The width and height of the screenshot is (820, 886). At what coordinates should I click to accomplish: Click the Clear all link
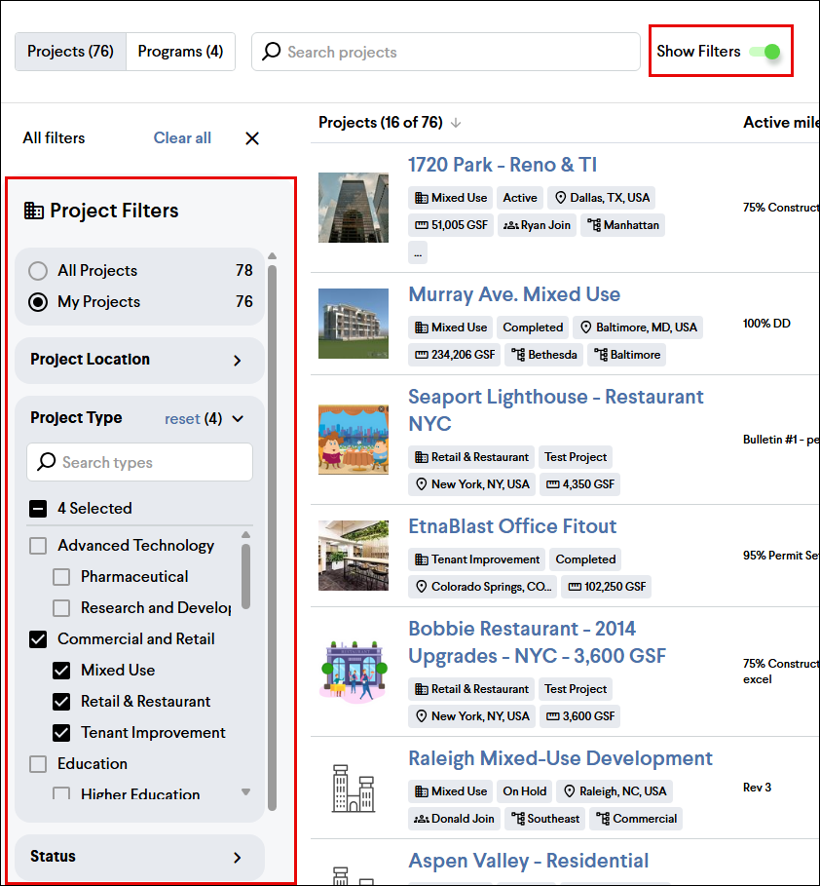pyautogui.click(x=182, y=138)
